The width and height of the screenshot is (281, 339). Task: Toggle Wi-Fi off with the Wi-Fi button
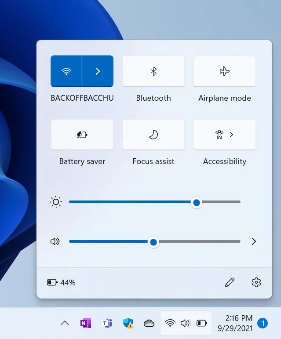tap(66, 71)
